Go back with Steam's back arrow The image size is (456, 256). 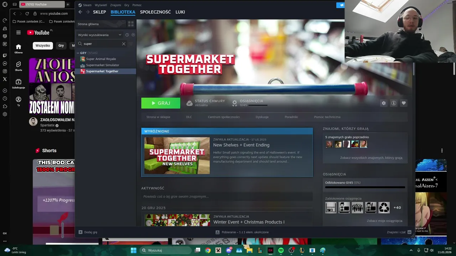tap(80, 12)
